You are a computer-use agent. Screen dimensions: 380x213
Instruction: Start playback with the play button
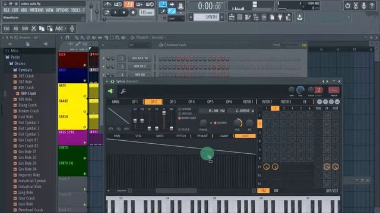tap(115, 12)
